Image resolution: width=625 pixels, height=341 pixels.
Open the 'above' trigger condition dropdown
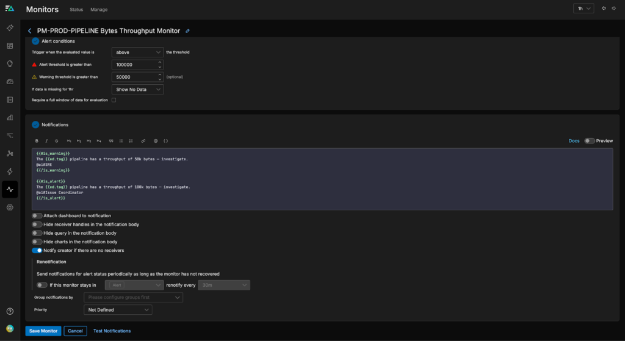[x=138, y=52]
